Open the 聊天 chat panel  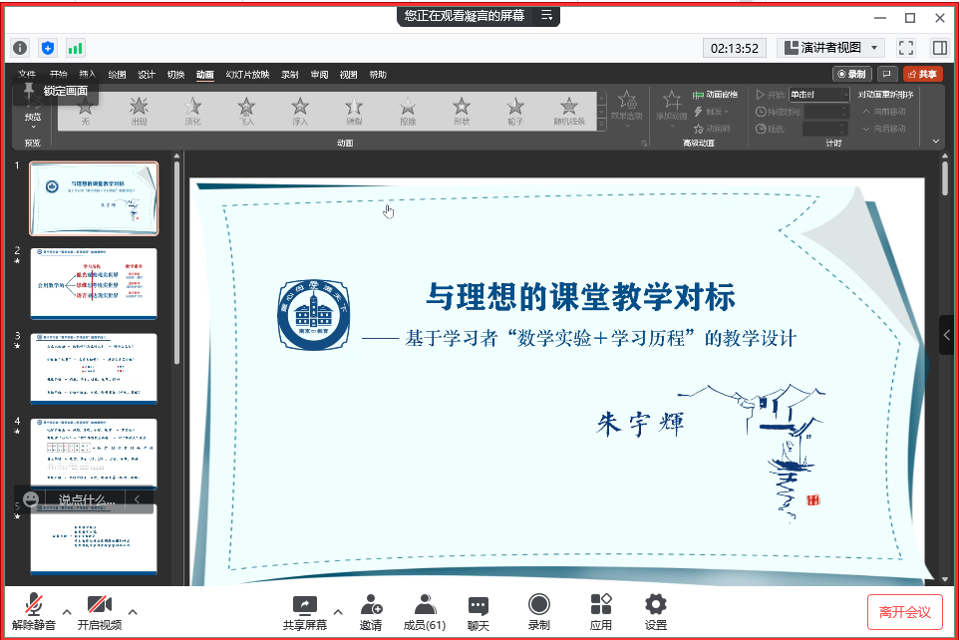pos(479,611)
